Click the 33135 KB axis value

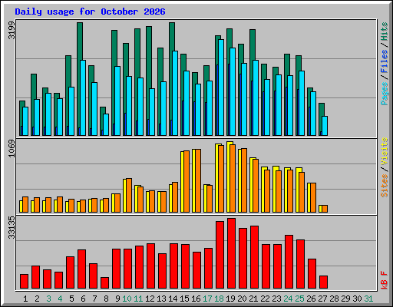tap(12, 227)
